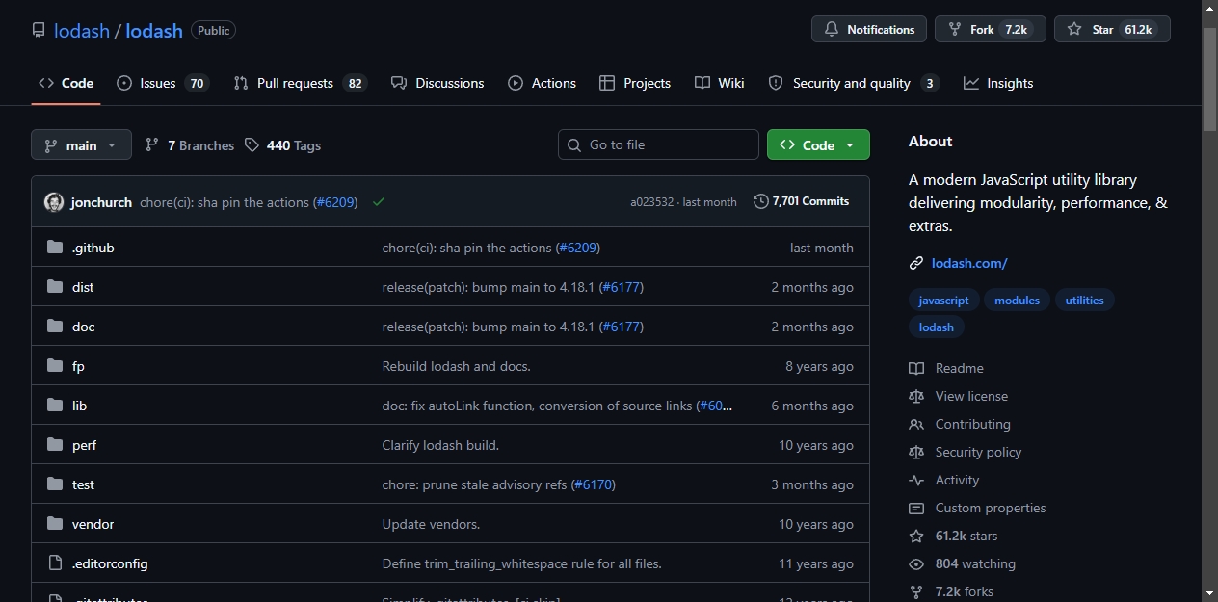Click file icon beside .editorconfig

point(55,563)
